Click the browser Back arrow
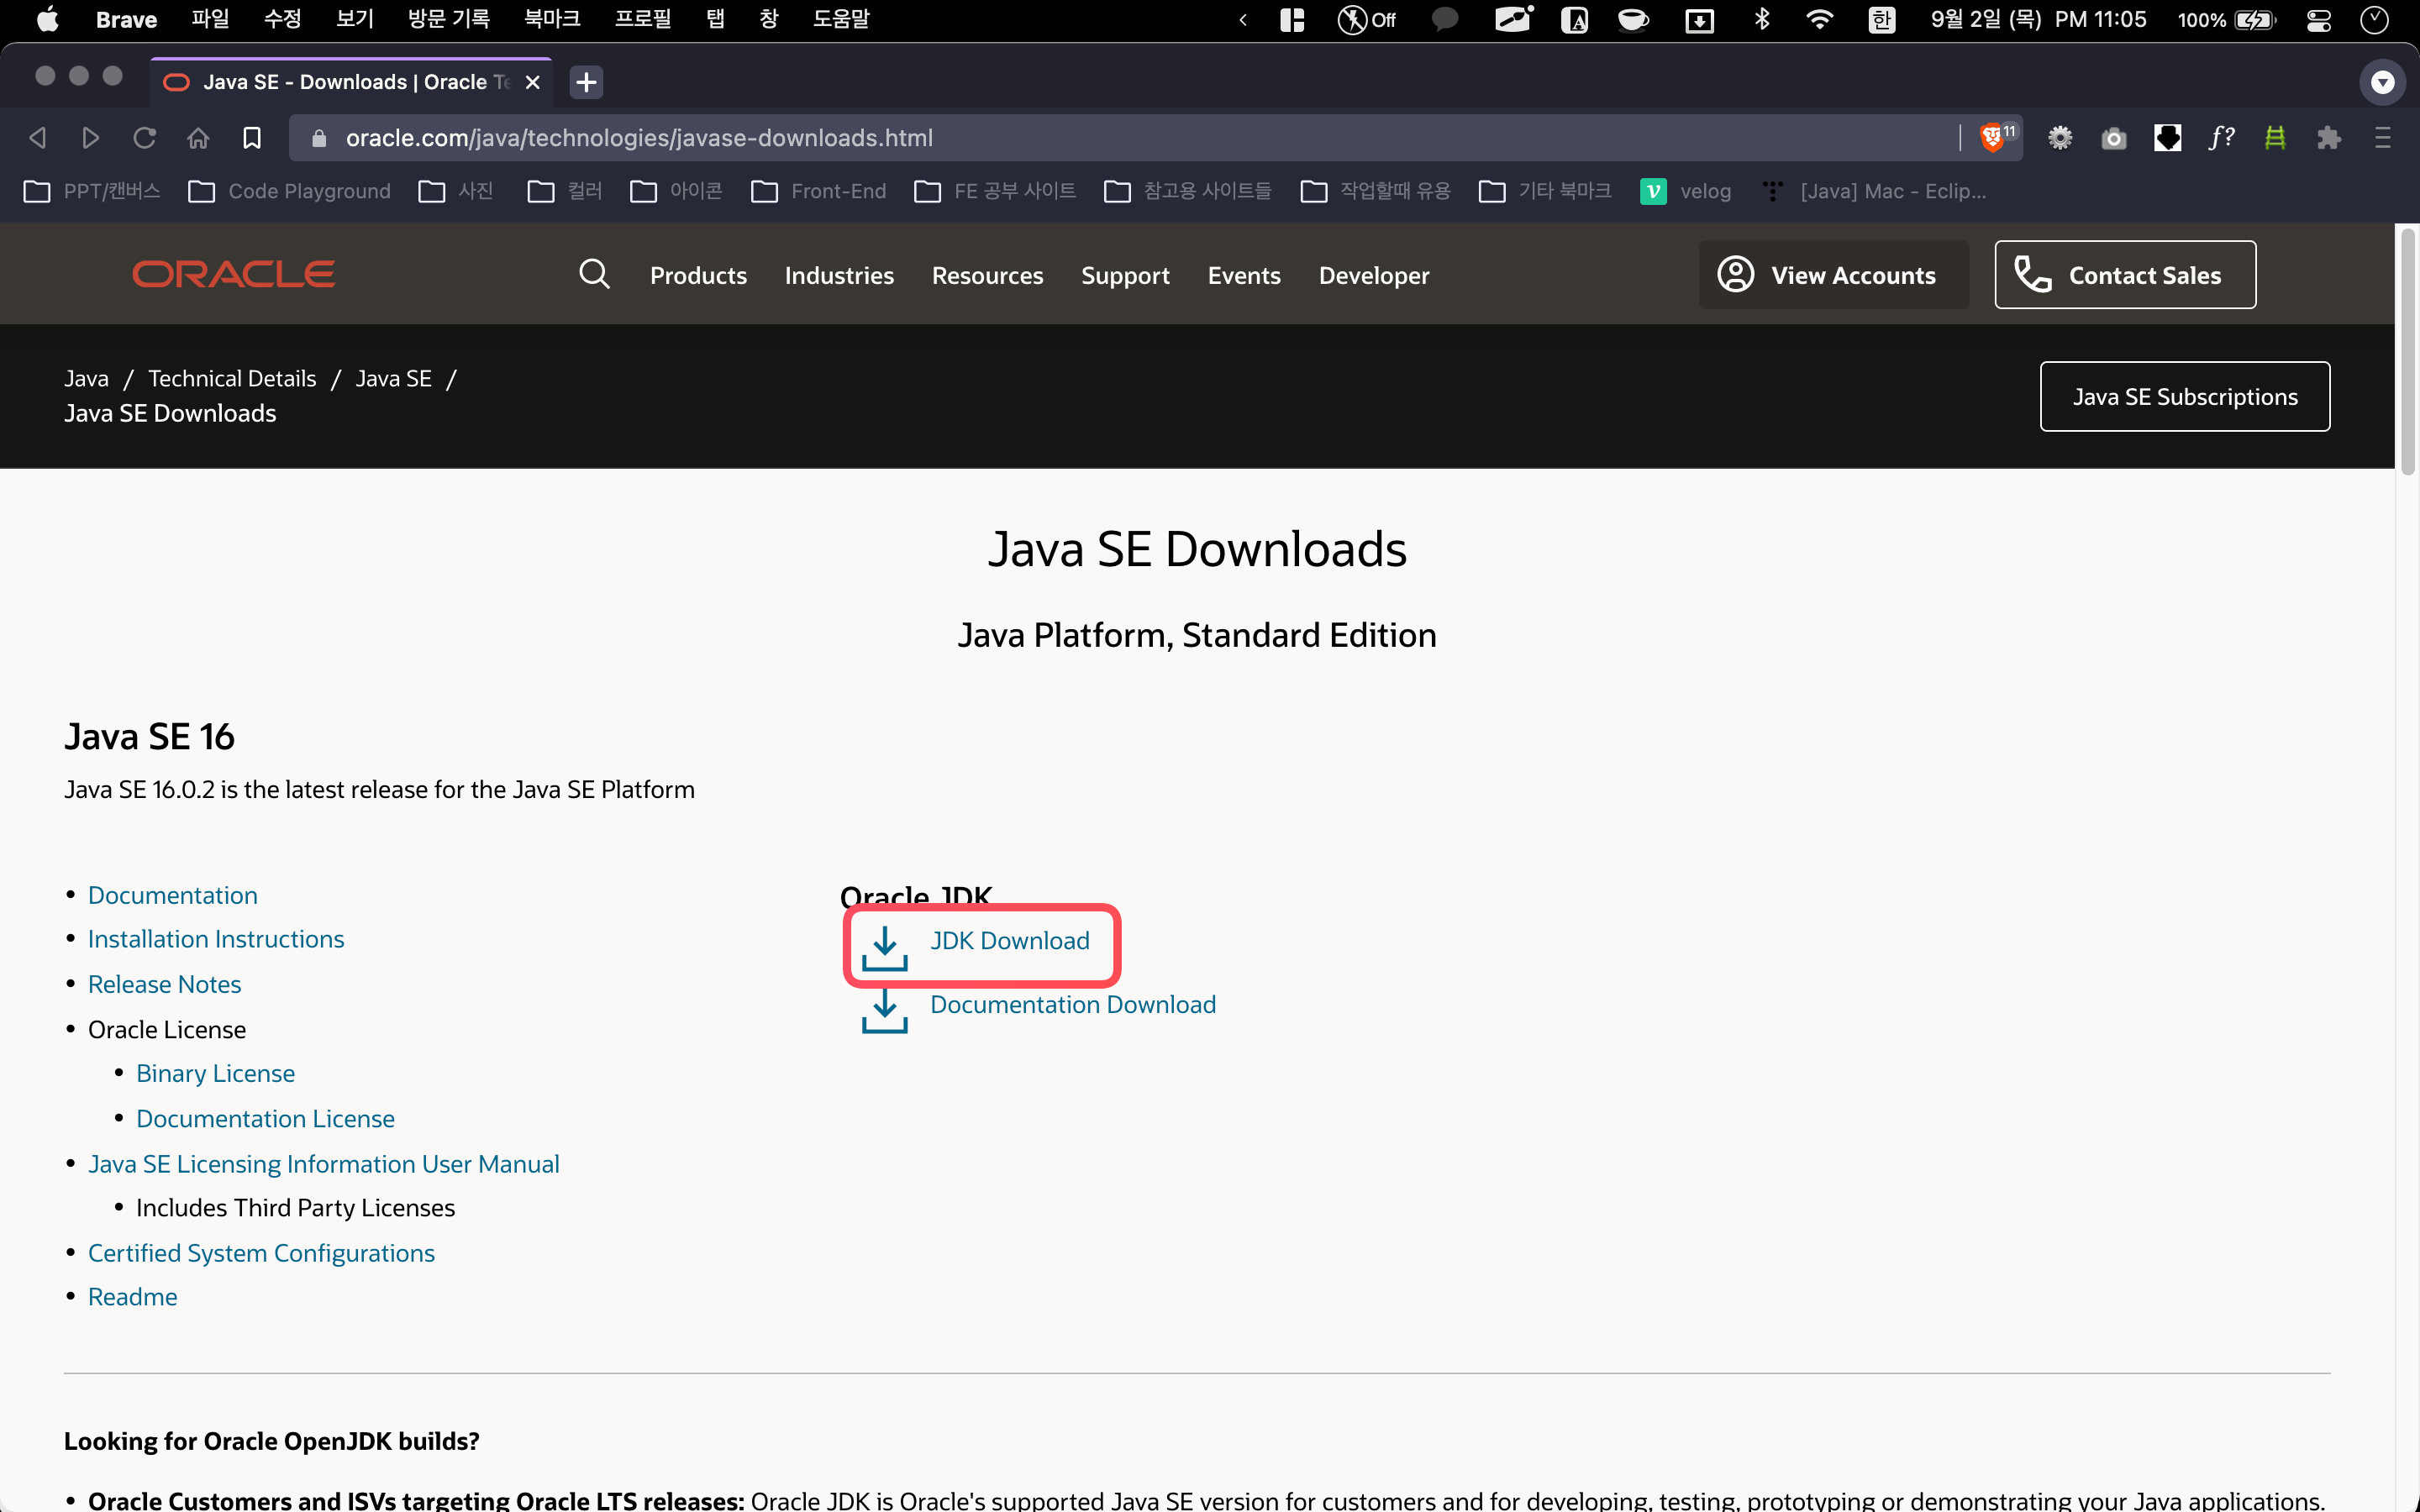Viewport: 2420px width, 1512px height. [38, 138]
